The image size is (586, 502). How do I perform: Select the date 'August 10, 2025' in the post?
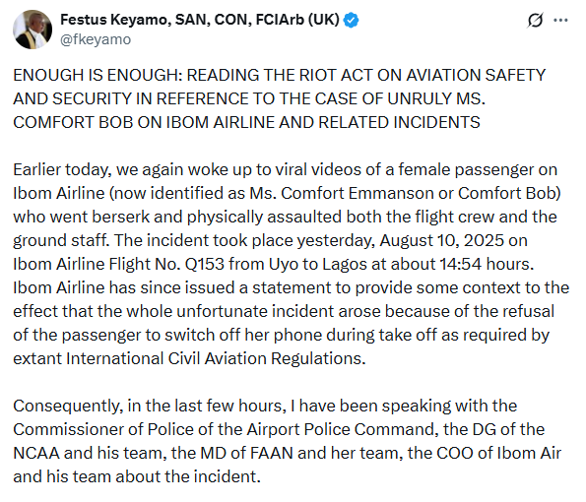click(x=441, y=240)
